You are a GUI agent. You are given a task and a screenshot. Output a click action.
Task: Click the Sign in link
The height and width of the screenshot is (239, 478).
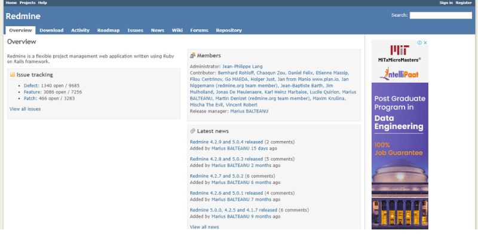pyautogui.click(x=446, y=3)
